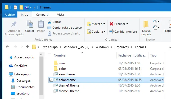Open the recent locations dropdown chevron
Screen dimensions: 171x99
[21, 47]
